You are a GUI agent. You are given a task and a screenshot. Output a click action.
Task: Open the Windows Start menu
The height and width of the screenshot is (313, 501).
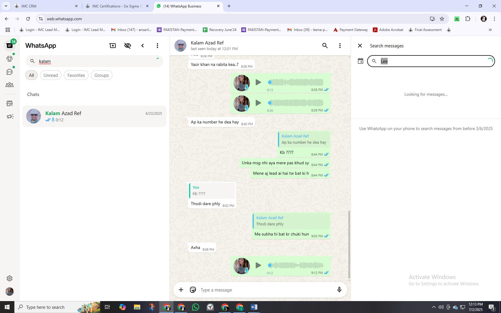point(7,307)
